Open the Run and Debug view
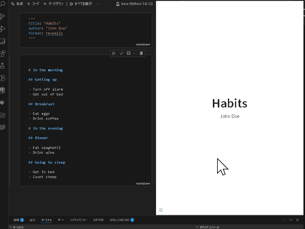This screenshot has height=229, width=305. (x=2, y=29)
